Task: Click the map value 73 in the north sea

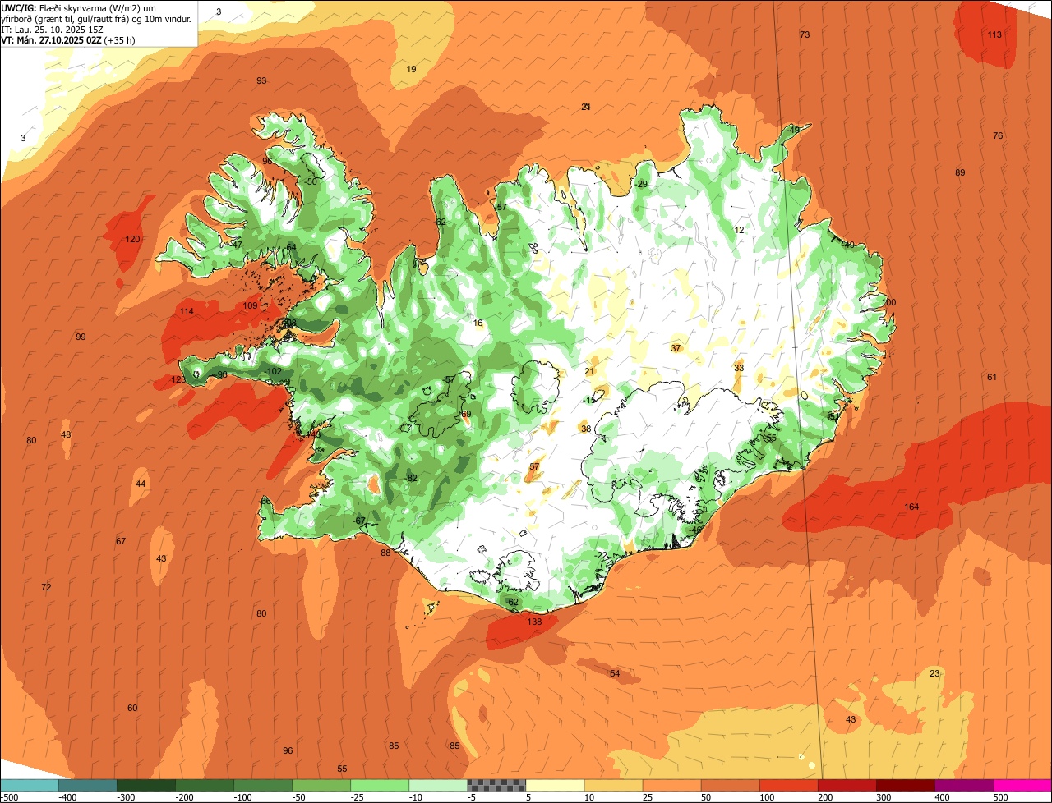Action: (805, 34)
